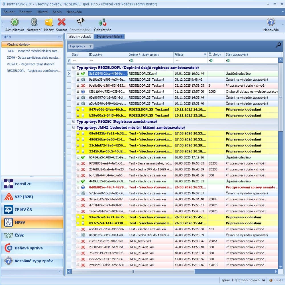This screenshot has height=285, width=285.
Task: Click gear waiting status of row 9e19ce39
Action: [83, 80]
